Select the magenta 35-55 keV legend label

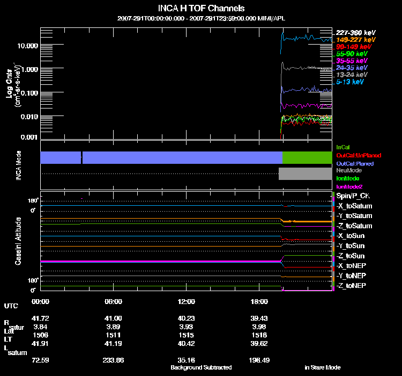tap(352, 61)
